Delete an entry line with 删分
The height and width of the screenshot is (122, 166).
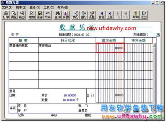(84, 15)
